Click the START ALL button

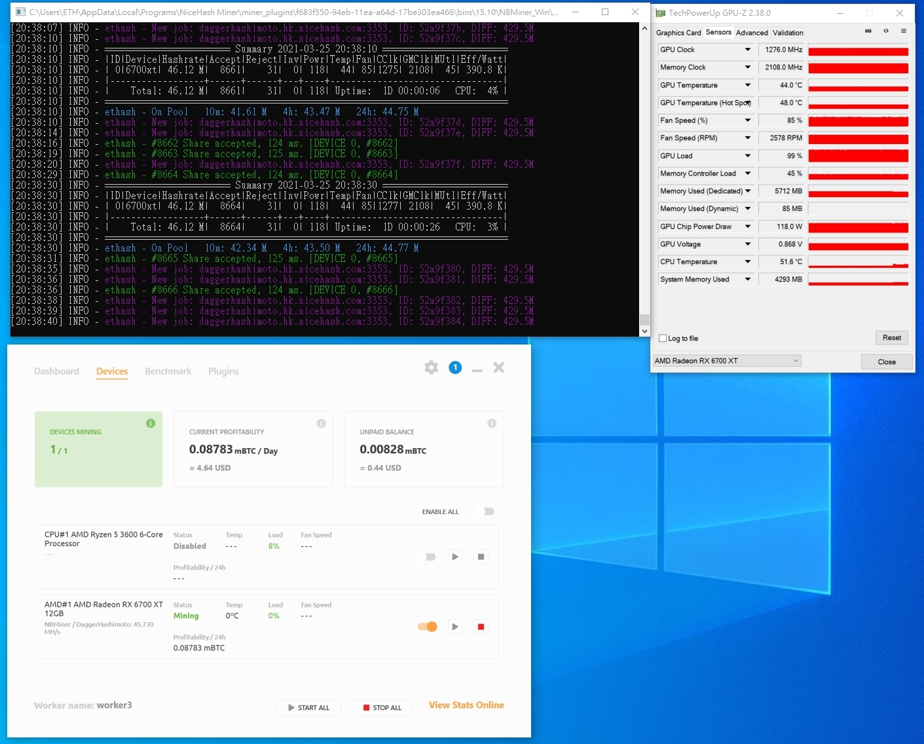click(x=309, y=707)
